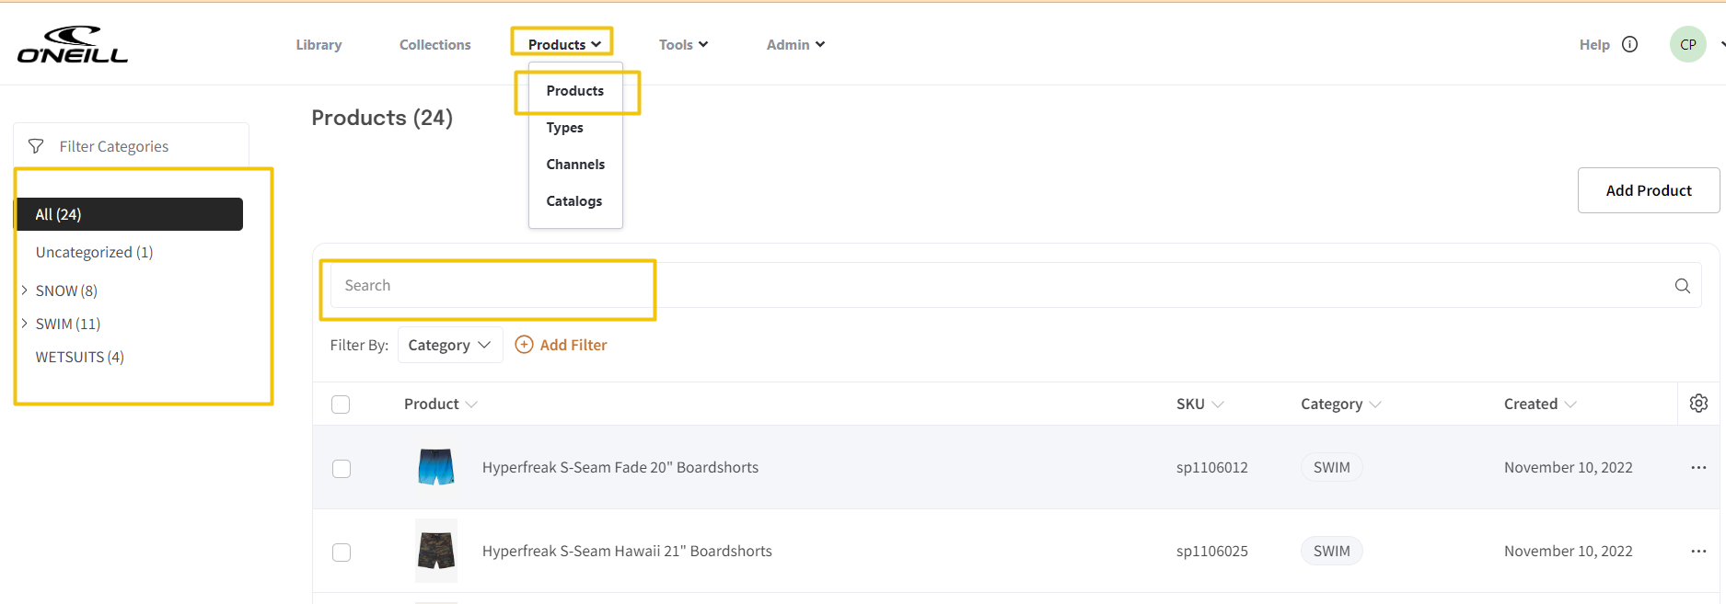Check the Hyperfreak S-Seam Fade Boardshorts row

click(x=342, y=469)
